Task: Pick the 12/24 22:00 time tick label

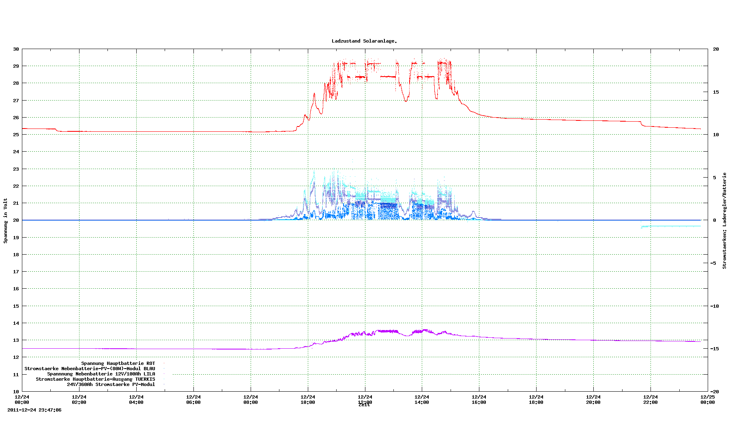Action: (651, 399)
